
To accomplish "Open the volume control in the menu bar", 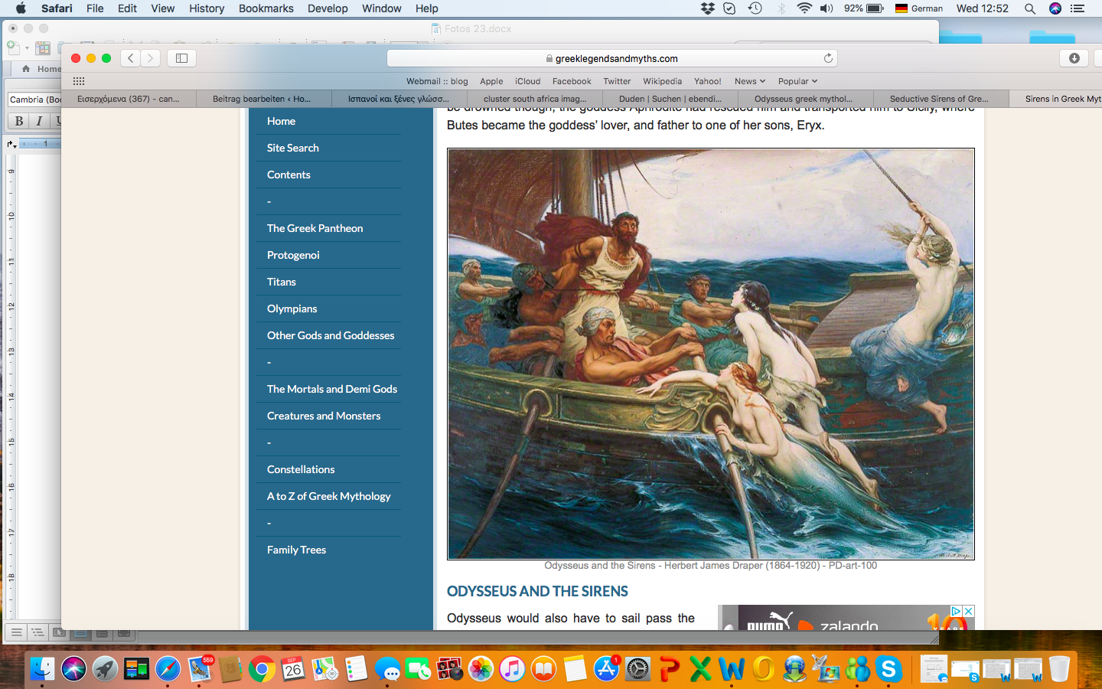I will (826, 8).
